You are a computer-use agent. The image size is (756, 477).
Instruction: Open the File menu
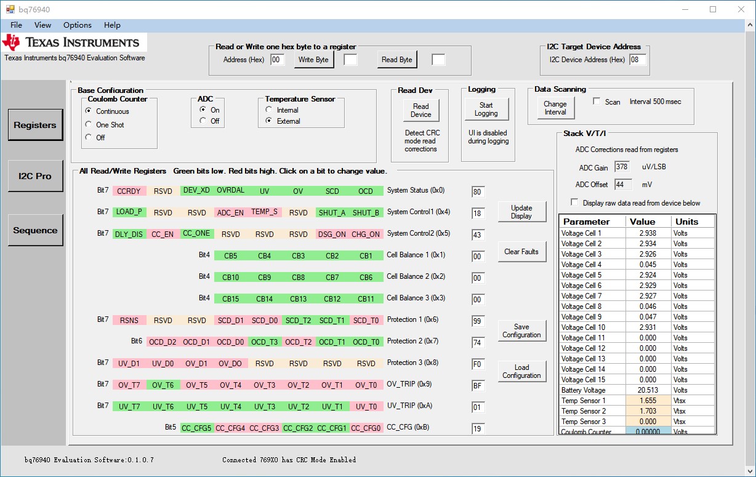point(17,25)
